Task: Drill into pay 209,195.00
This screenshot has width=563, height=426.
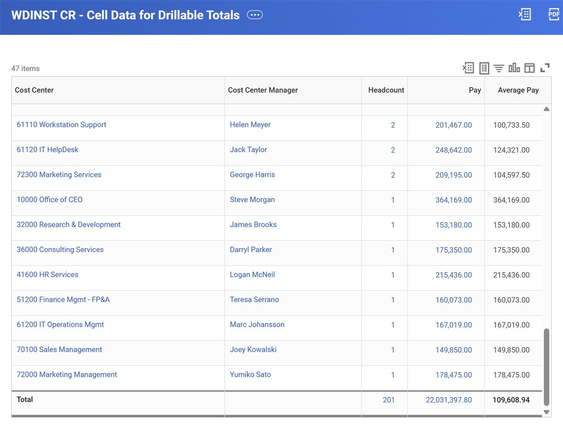Action: click(454, 175)
